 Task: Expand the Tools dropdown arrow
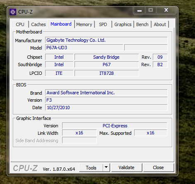[x=106, y=167]
